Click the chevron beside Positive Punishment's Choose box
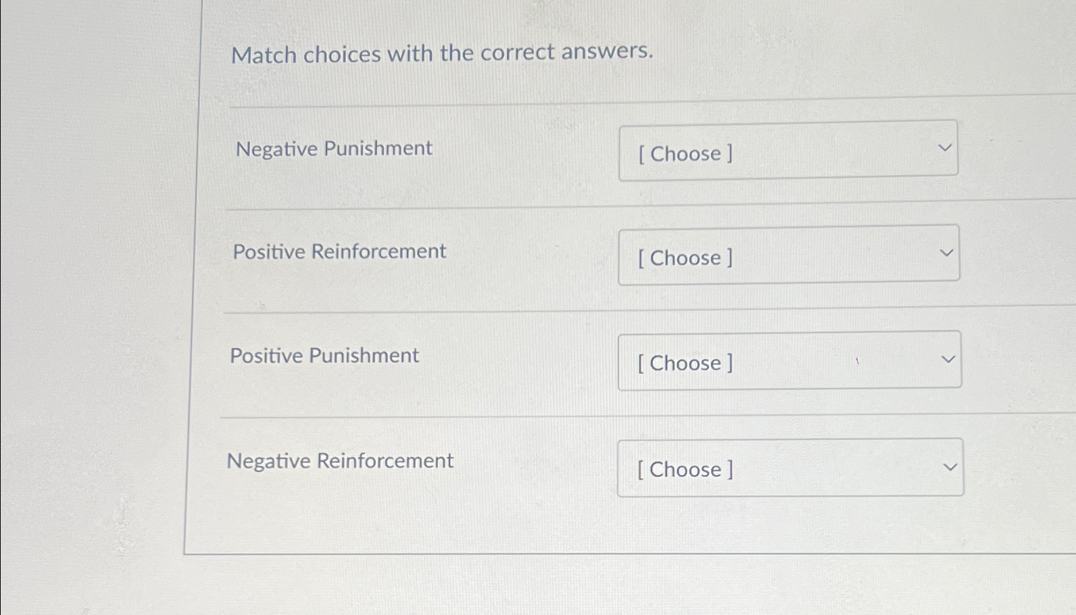Viewport: 1076px width, 615px height. pyautogui.click(x=950, y=358)
